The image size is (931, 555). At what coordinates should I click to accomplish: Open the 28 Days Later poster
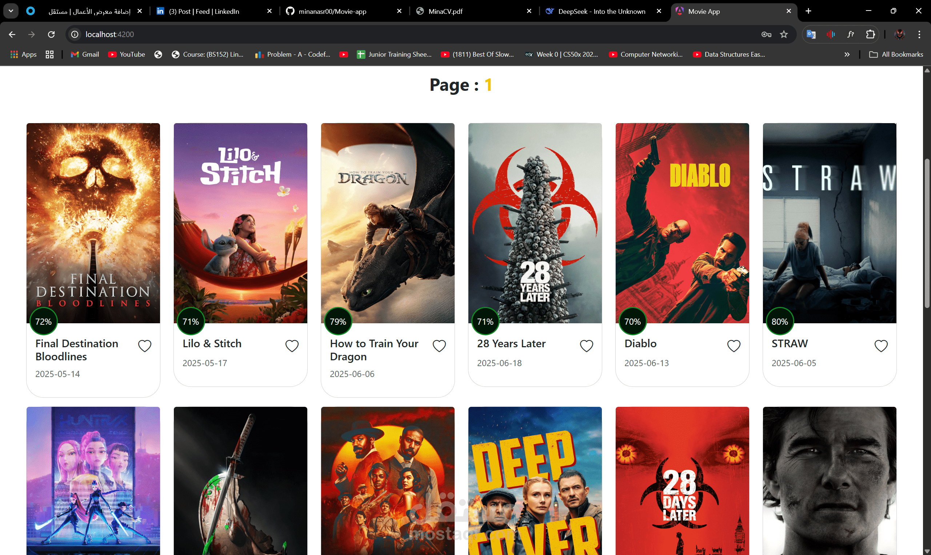(682, 481)
